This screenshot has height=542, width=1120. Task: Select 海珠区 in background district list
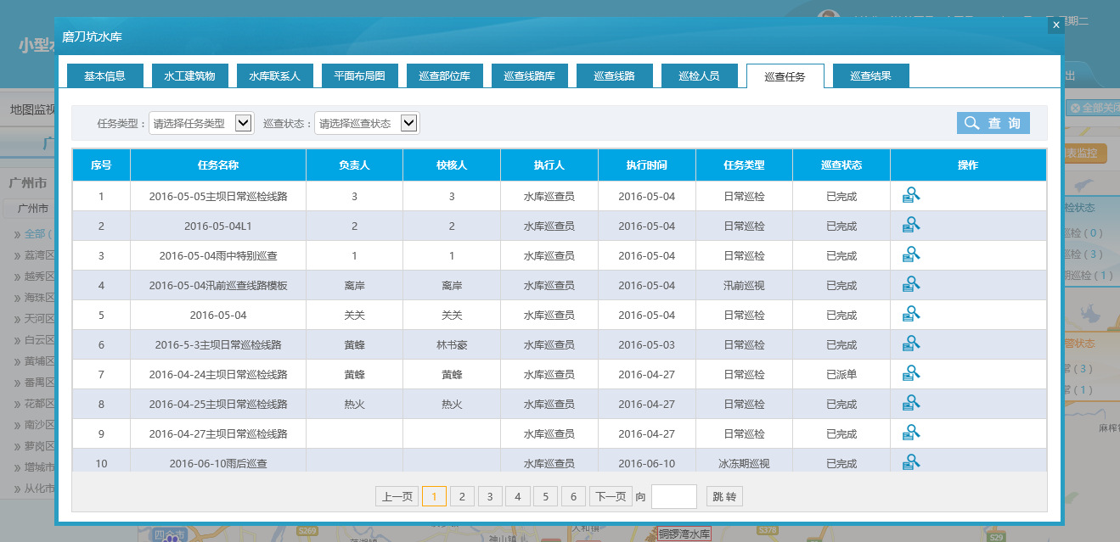[x=39, y=298]
